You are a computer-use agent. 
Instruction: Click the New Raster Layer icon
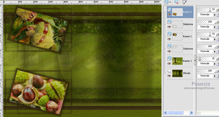tap(166, 2)
